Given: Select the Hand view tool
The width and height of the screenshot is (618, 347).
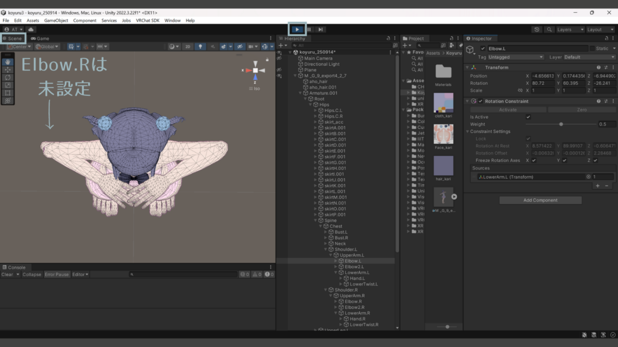Looking at the screenshot, I should pyautogui.click(x=8, y=61).
